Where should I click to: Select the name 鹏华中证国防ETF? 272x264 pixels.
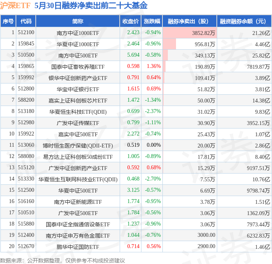tap(78, 247)
